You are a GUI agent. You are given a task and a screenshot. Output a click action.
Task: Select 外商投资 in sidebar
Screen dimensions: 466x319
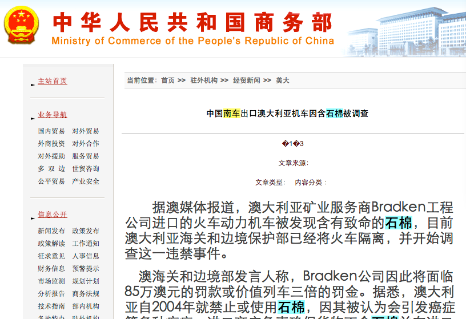[51, 143]
